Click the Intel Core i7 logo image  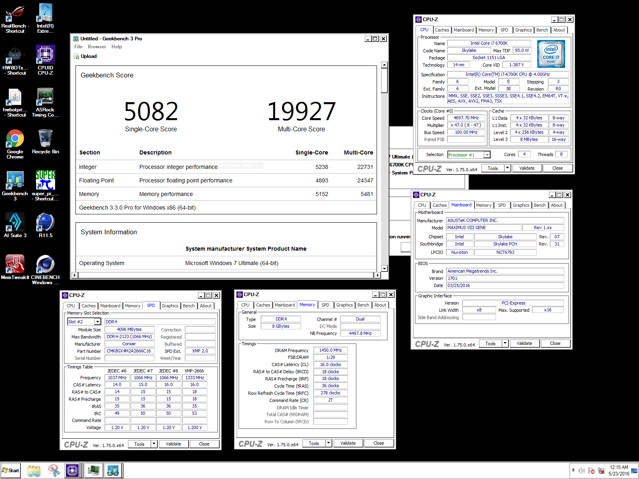point(551,54)
